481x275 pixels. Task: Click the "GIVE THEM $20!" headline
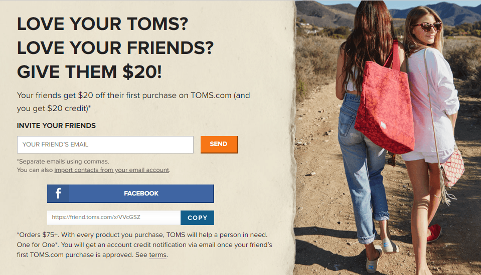[90, 72]
